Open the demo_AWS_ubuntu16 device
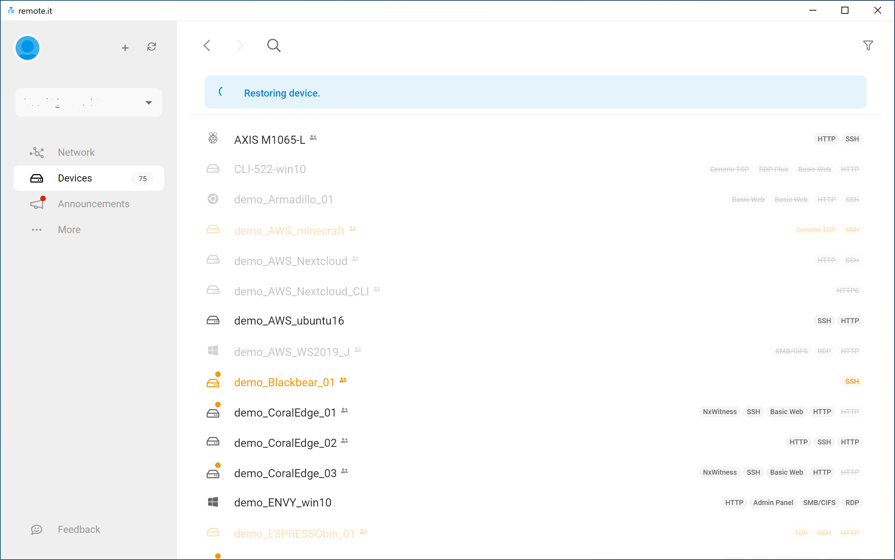The height and width of the screenshot is (560, 895). [x=289, y=321]
